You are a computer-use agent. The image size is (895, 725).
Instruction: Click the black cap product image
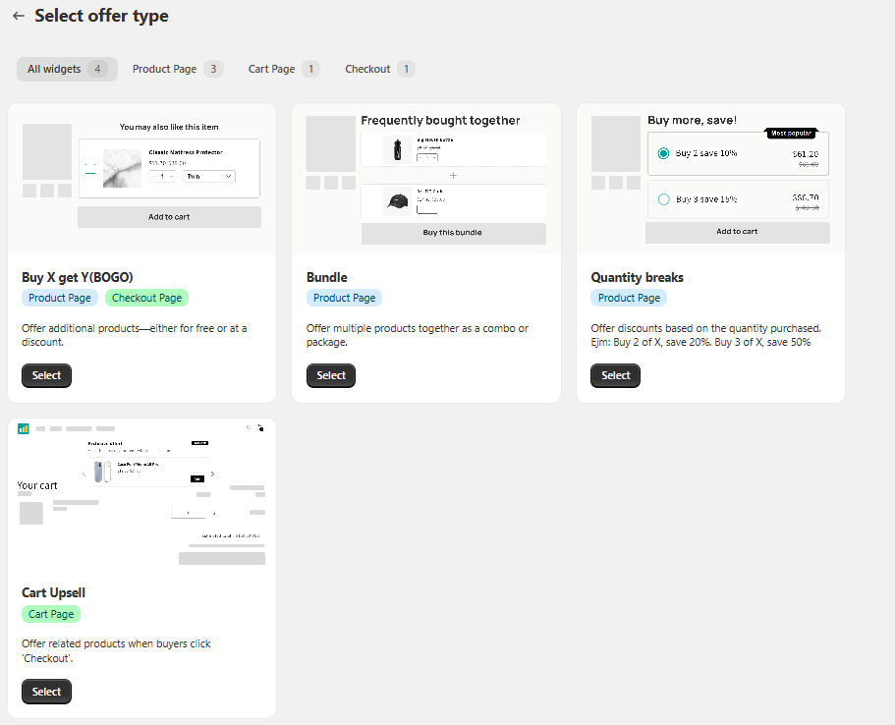397,200
